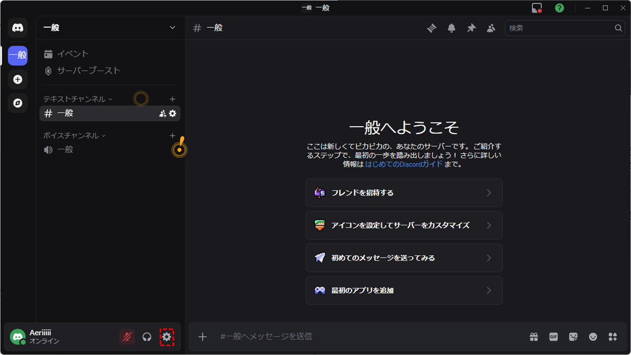This screenshot has width=631, height=355.
Task: Toggle the microphone mute button
Action: [127, 337]
